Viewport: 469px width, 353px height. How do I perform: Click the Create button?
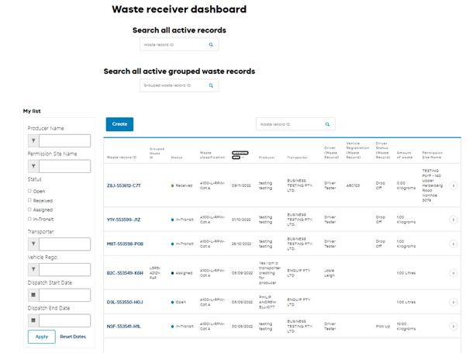(x=119, y=124)
